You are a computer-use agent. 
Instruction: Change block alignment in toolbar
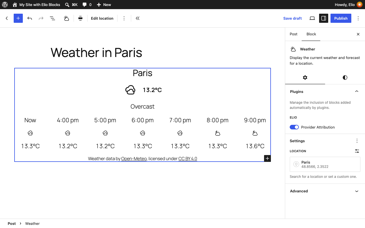click(80, 18)
